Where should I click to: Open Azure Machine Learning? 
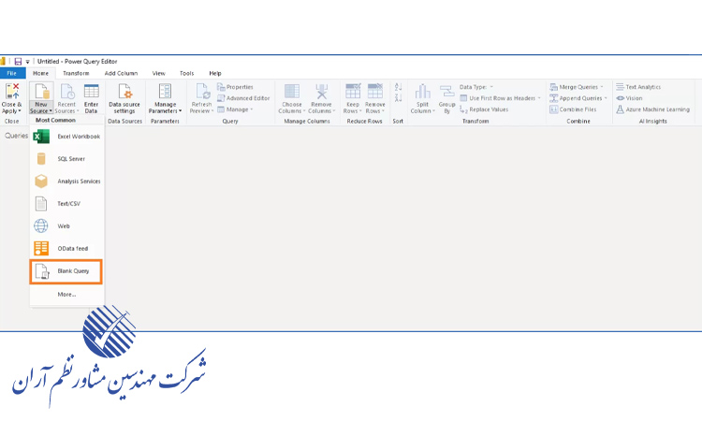pyautogui.click(x=652, y=109)
